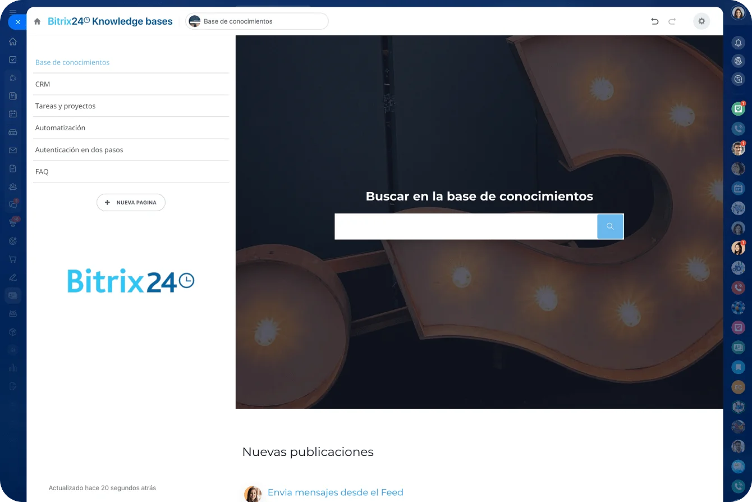Open notifications bell in right panel
The width and height of the screenshot is (752, 502).
[738, 43]
